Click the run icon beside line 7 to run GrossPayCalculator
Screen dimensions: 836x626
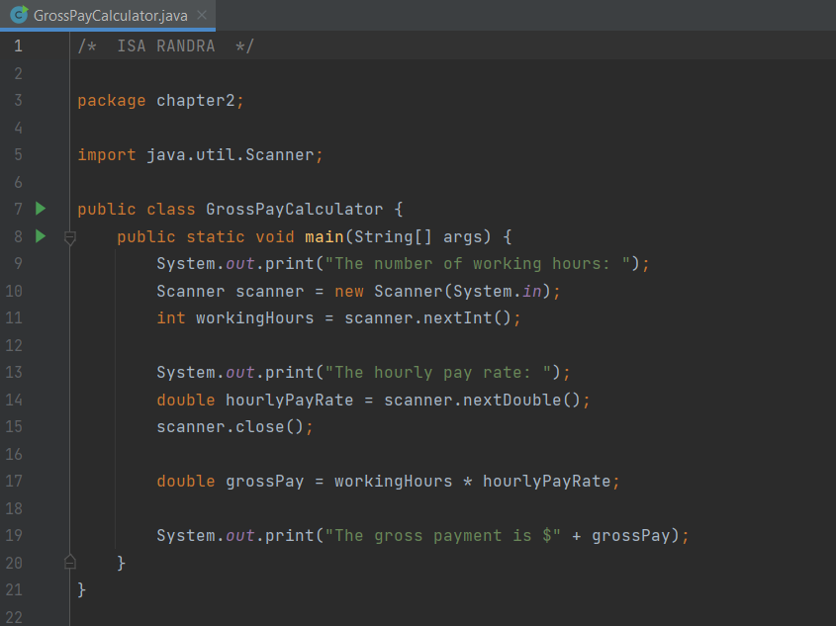tap(40, 209)
